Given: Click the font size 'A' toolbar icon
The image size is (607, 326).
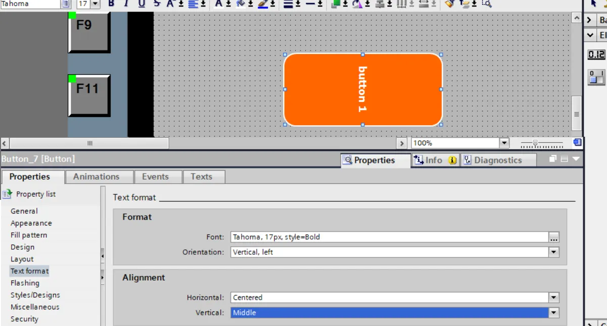Looking at the screenshot, I should [x=170, y=4].
